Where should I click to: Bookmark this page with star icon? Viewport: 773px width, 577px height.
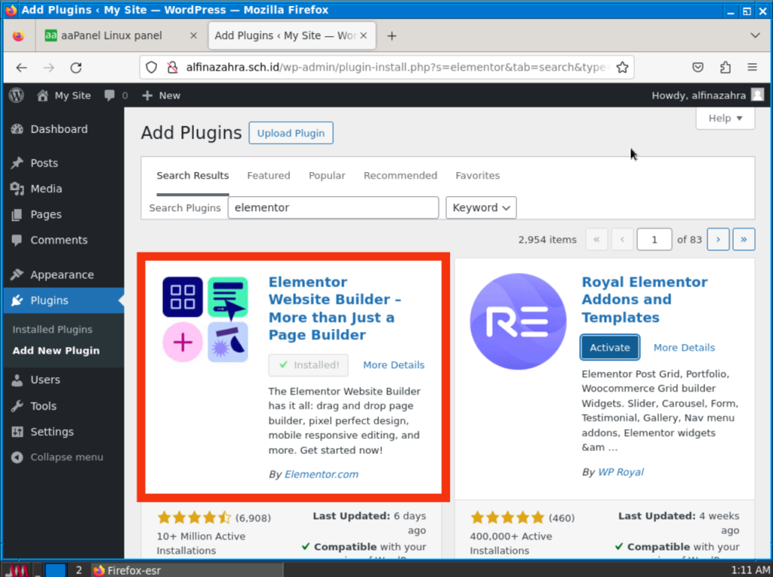pyautogui.click(x=622, y=67)
